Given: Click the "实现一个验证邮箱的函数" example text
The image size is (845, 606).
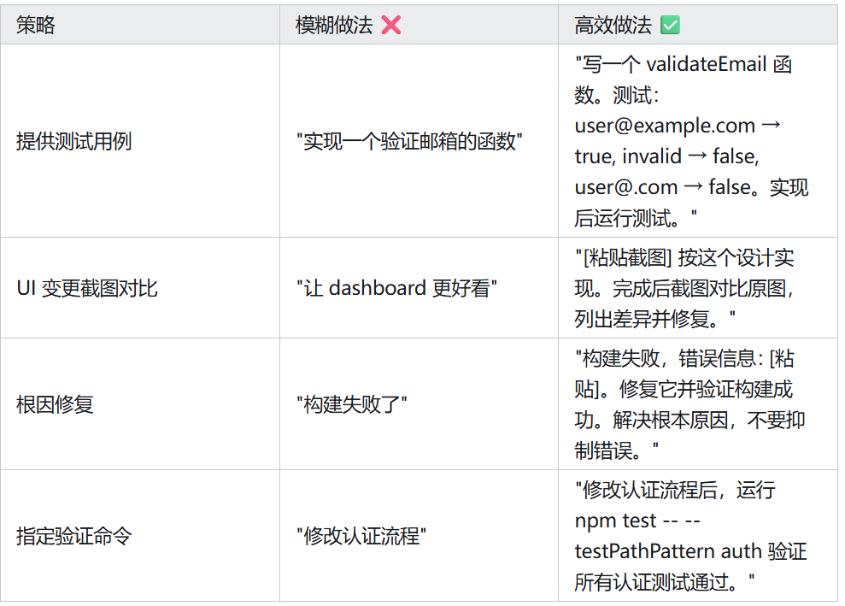Looking at the screenshot, I should (x=409, y=141).
